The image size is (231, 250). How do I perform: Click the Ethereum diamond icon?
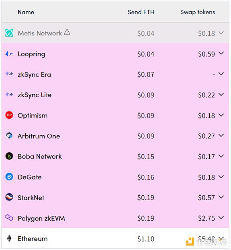pos(9,238)
